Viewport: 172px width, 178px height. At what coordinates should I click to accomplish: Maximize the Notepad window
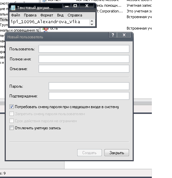click(75, 6)
